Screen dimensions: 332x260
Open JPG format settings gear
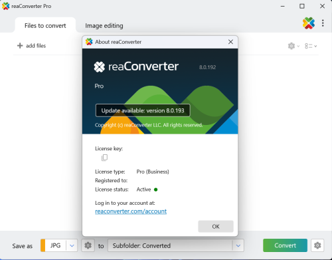88,245
